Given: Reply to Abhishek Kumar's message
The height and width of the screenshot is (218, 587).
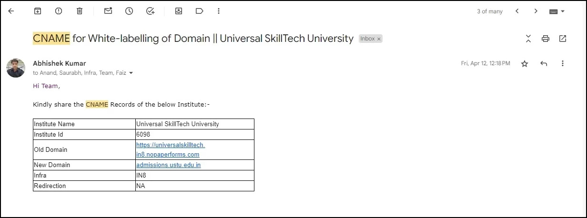Looking at the screenshot, I should coord(544,63).
